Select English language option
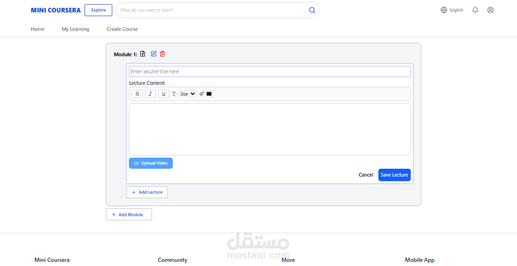517x266 pixels. [x=456, y=10]
